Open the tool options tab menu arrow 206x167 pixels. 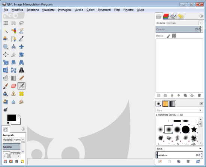coord(23,129)
